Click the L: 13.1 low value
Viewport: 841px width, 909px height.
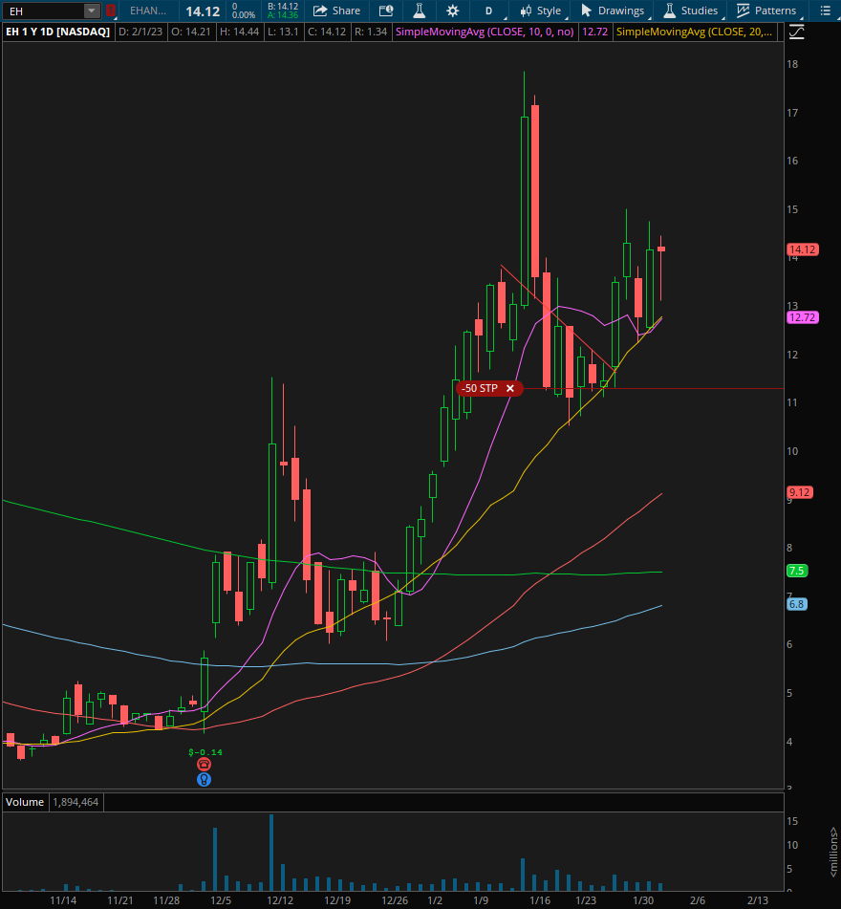click(x=282, y=32)
